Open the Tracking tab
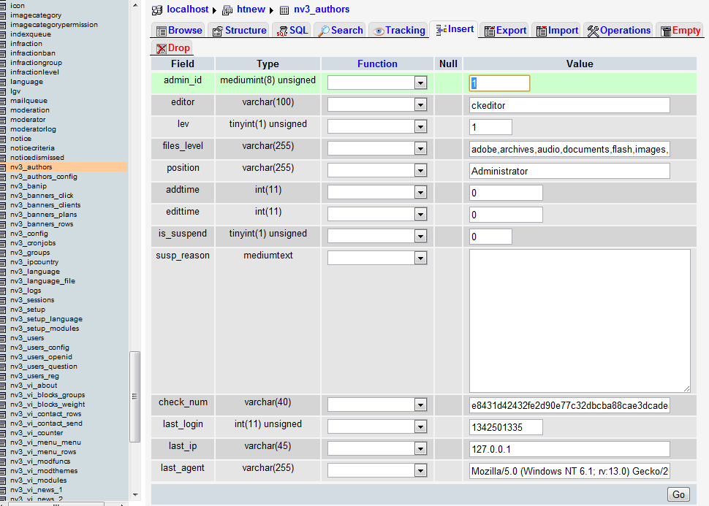 click(399, 30)
